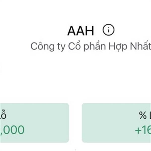Open the info icon beside AAH

tap(108, 30)
